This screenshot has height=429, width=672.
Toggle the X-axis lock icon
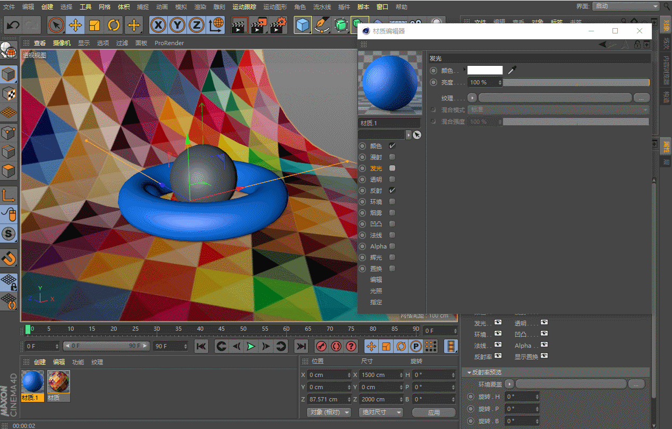[158, 25]
